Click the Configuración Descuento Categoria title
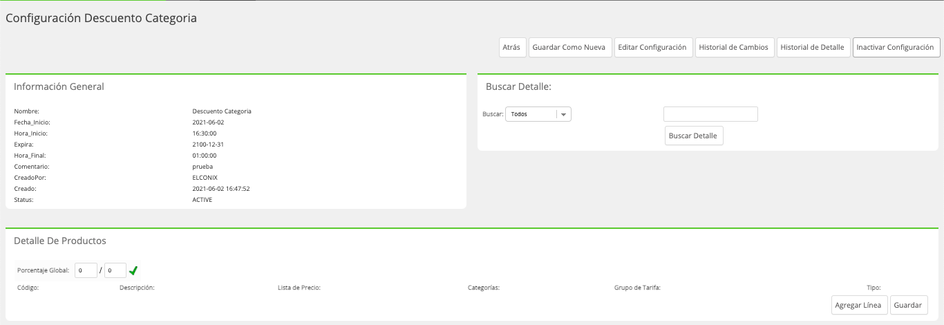This screenshot has height=325, width=944. click(101, 19)
